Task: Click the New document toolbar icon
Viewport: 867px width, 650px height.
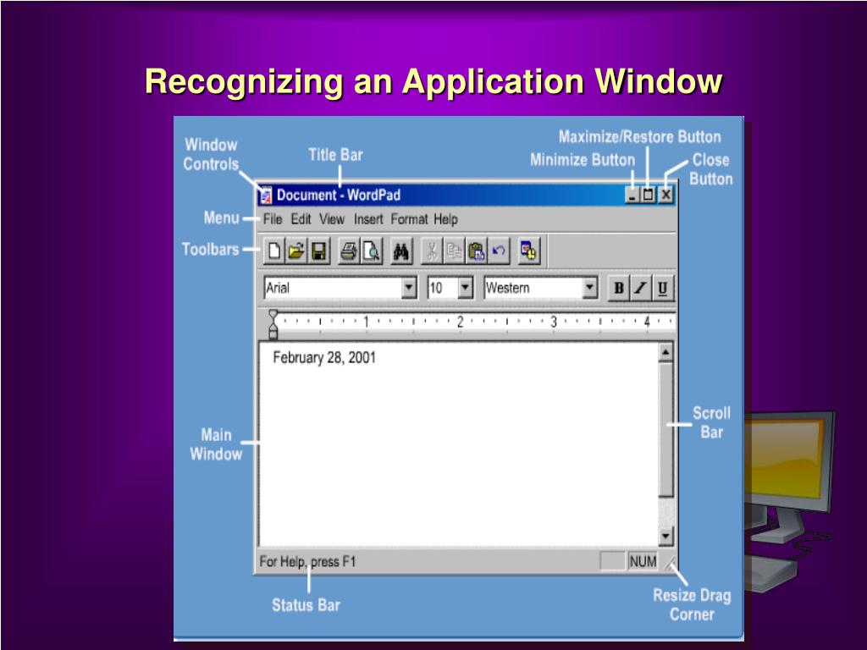Action: pyautogui.click(x=273, y=251)
